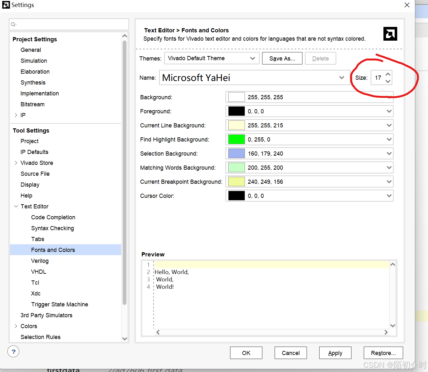428x372 pixels.
Task: Click the Delete theme button
Action: point(321,58)
